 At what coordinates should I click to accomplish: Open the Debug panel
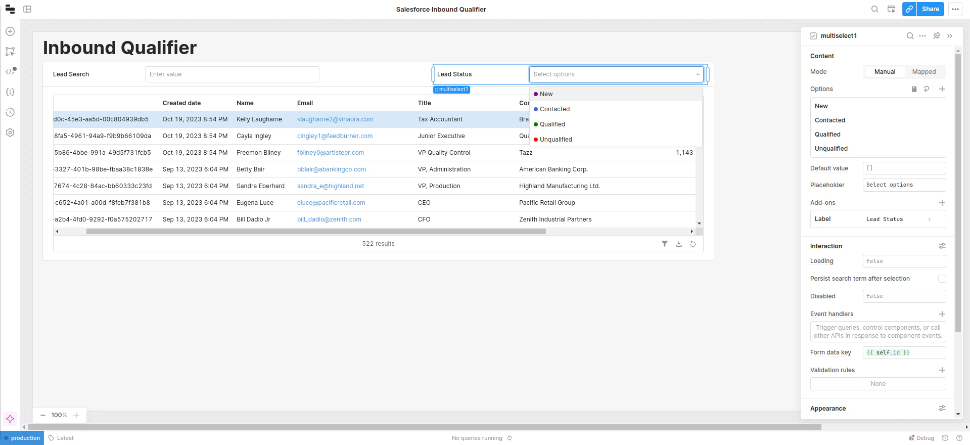click(x=921, y=438)
